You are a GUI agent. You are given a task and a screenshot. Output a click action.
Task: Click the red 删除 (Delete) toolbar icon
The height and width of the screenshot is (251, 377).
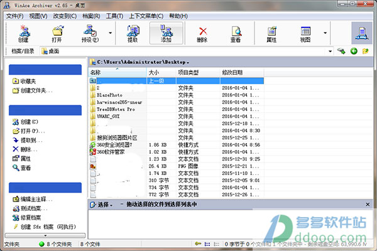point(202,35)
